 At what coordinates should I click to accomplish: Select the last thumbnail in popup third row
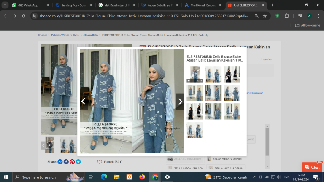coord(232,111)
